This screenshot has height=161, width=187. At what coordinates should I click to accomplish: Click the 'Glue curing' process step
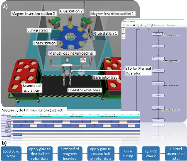tap(128, 154)
